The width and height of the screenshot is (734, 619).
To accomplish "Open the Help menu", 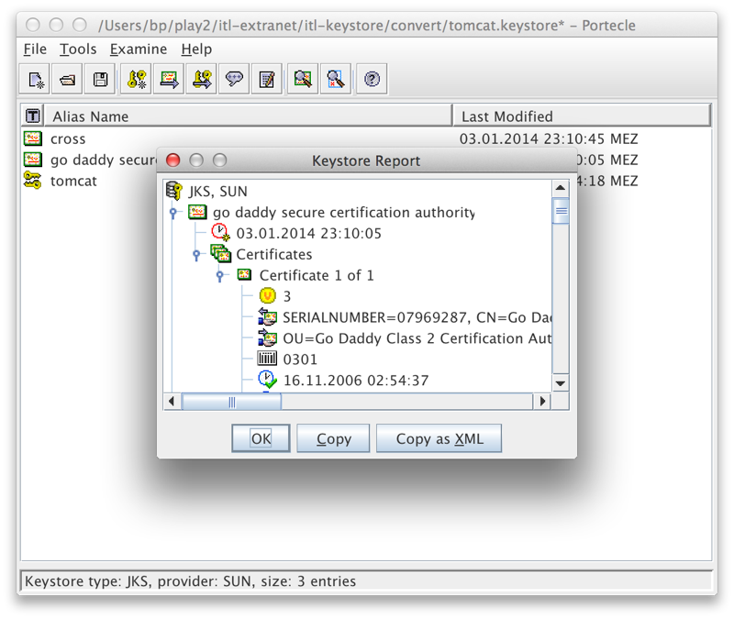I will (196, 50).
